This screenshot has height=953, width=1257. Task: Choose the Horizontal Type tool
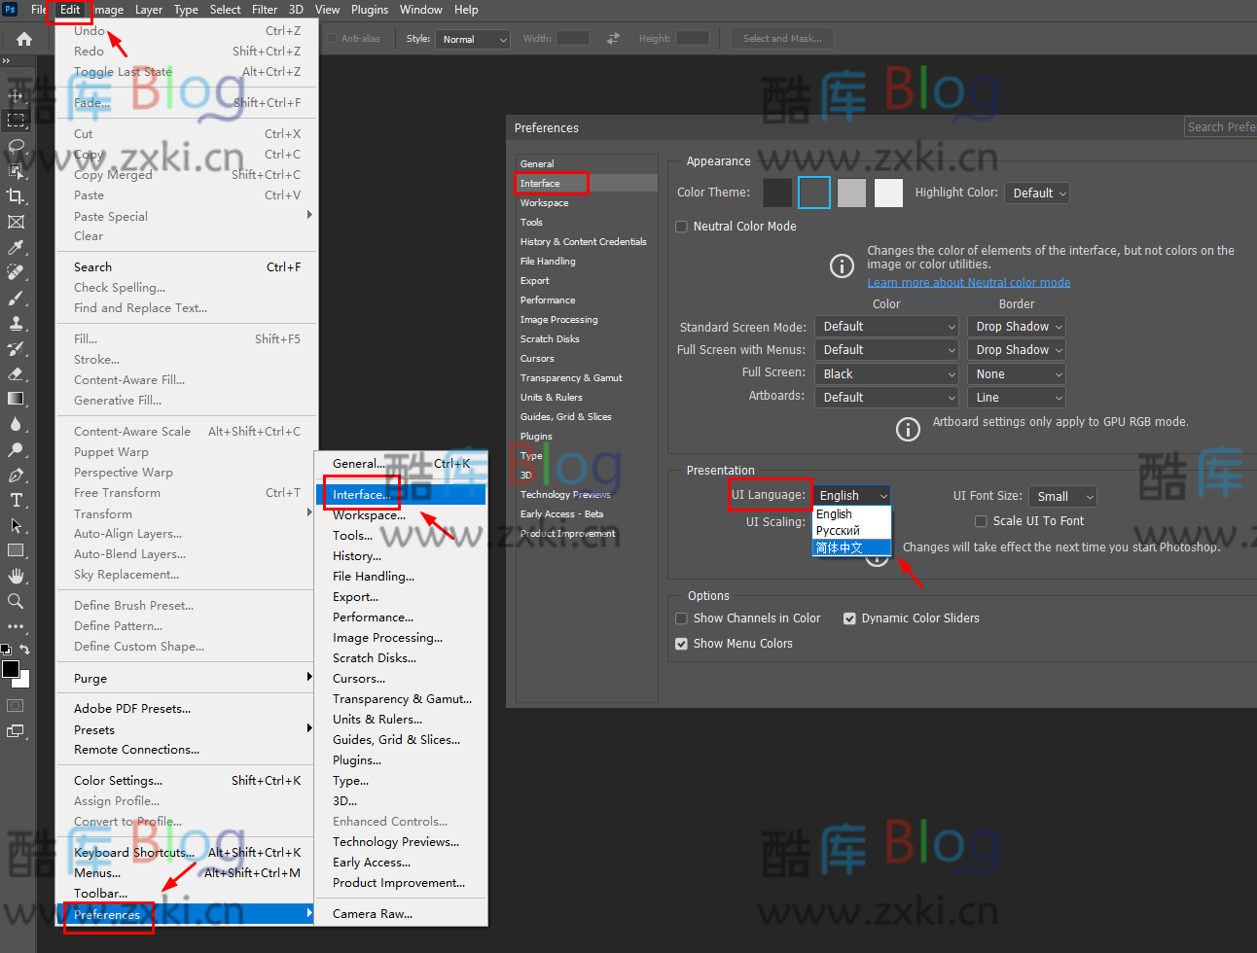(x=16, y=501)
